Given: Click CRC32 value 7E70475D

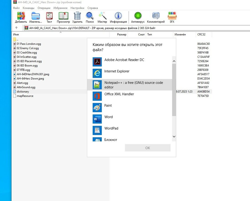Looking at the screenshot, I should (x=203, y=96).
